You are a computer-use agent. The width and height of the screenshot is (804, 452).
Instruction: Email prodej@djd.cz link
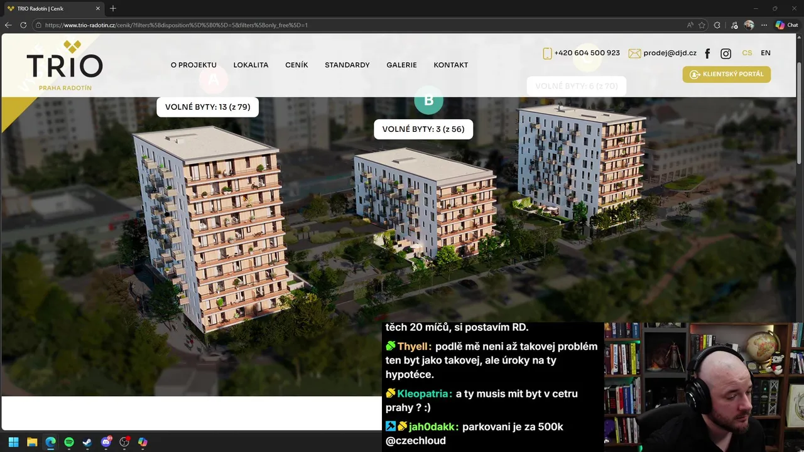click(x=670, y=53)
